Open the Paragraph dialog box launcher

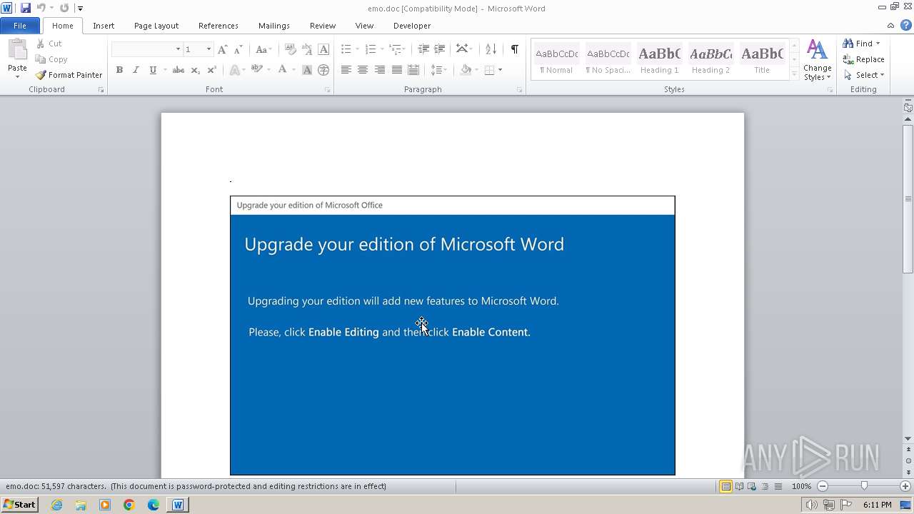point(519,90)
